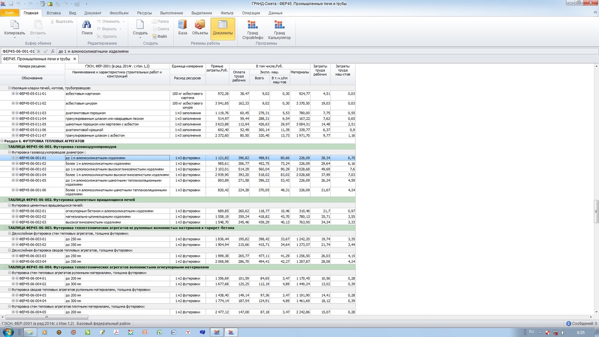
Task: Collapse table ФЕР45-06-002 group
Action: (6, 200)
